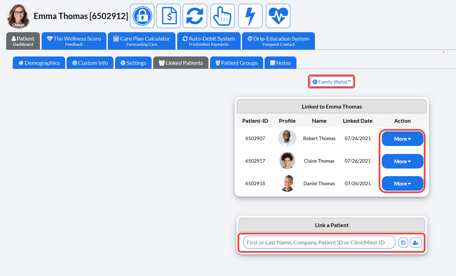Open the heartbeat pulse icon button
The image size is (456, 276).
pos(278,16)
